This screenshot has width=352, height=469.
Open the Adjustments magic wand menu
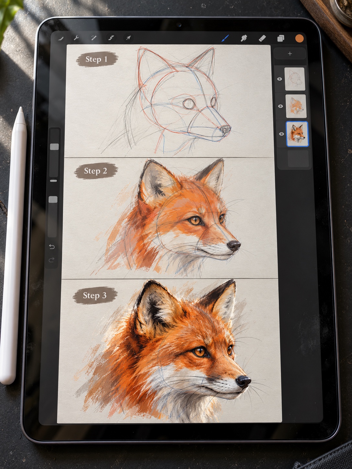(94, 38)
